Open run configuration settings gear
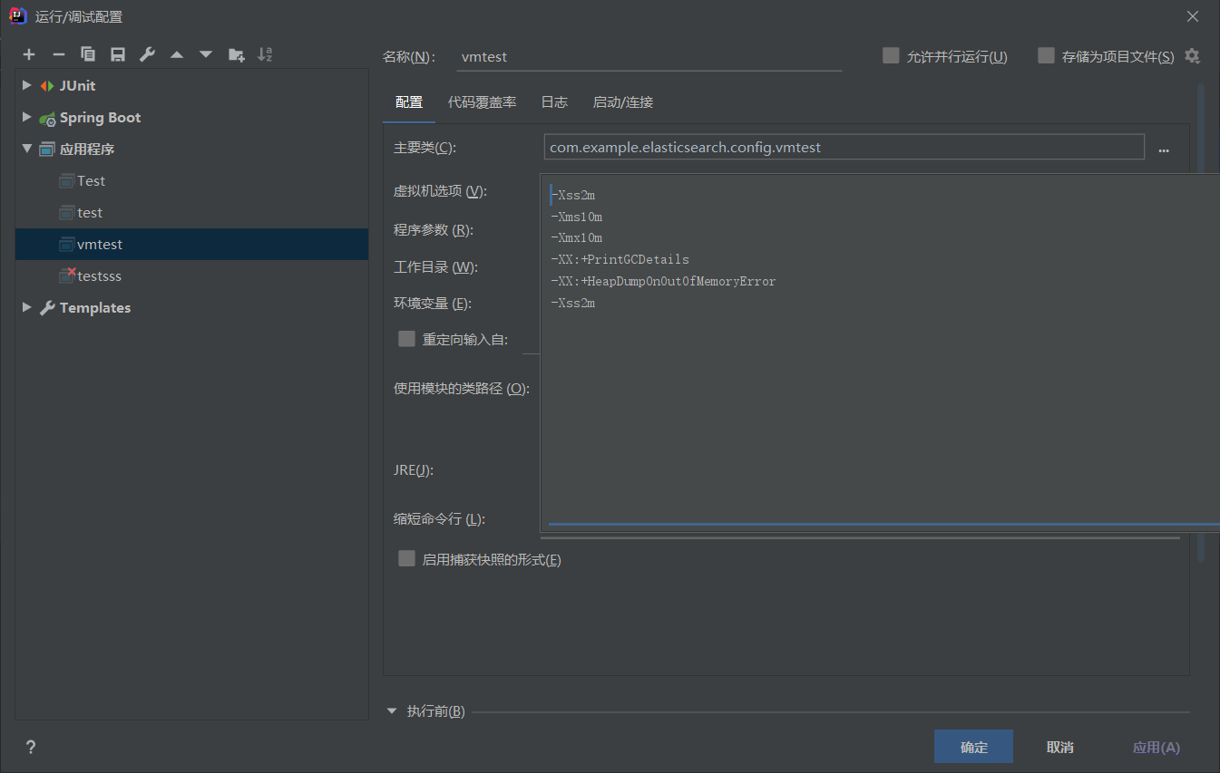 coord(1192,55)
